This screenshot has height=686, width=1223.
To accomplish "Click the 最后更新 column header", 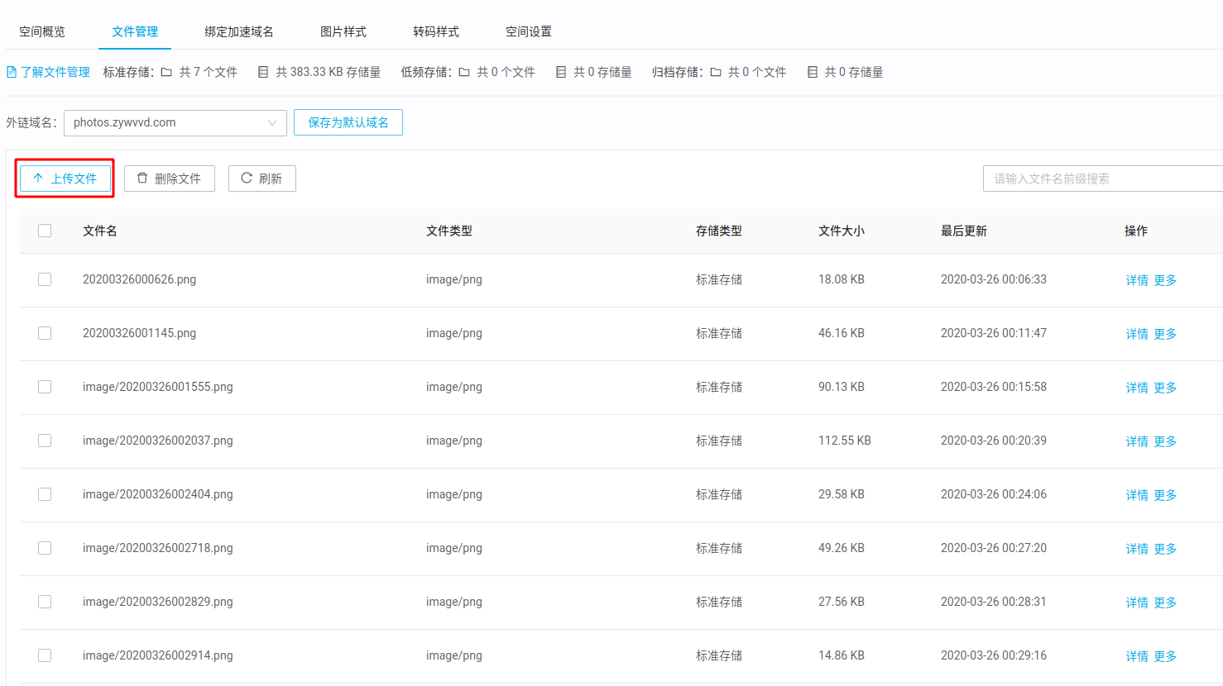I will pyautogui.click(x=964, y=231).
